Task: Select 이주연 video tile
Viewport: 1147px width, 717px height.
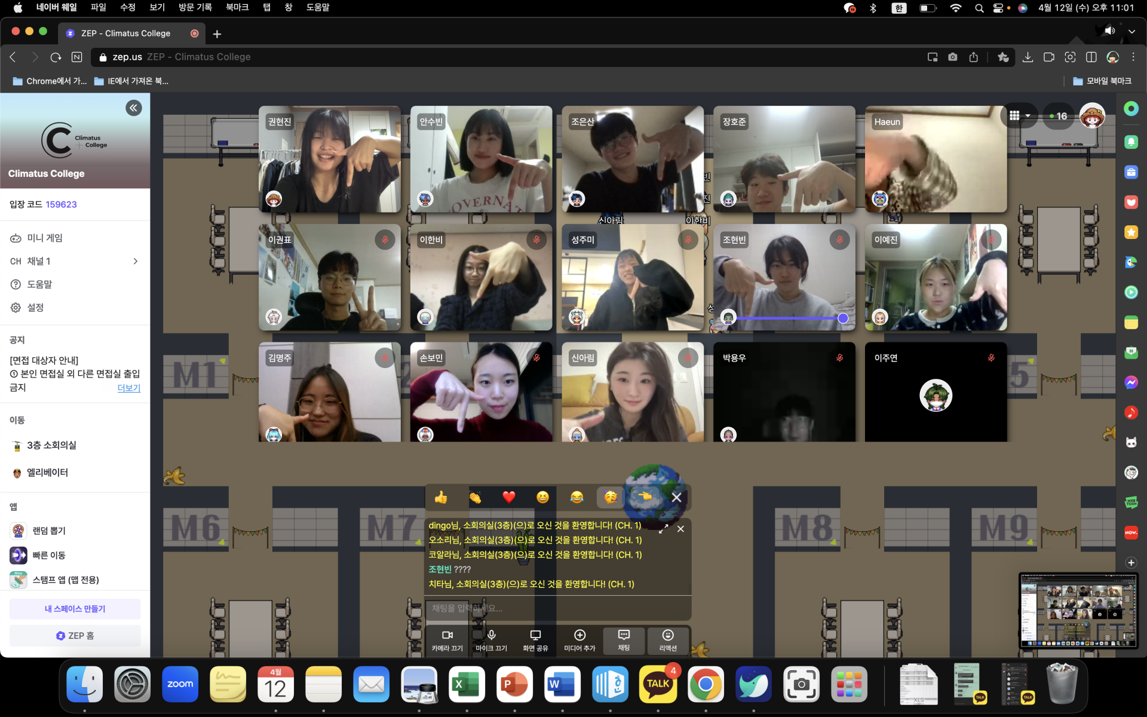Action: click(x=936, y=392)
